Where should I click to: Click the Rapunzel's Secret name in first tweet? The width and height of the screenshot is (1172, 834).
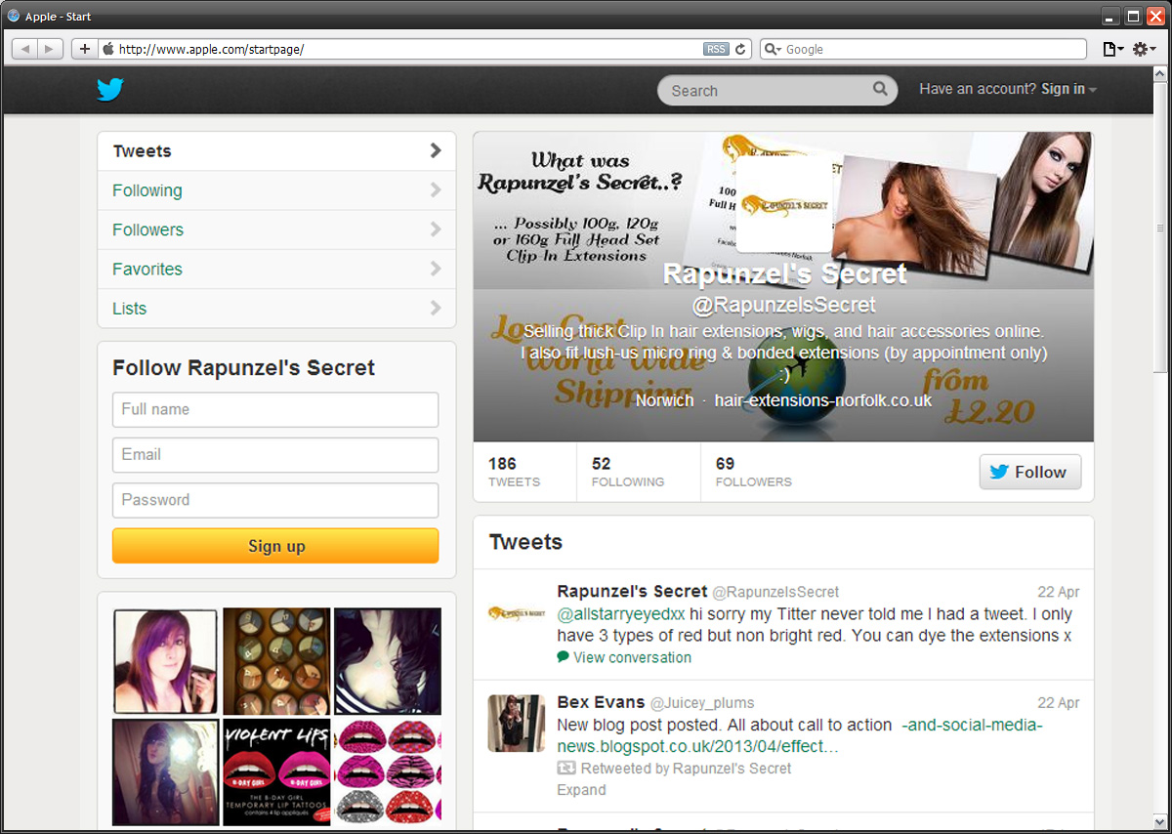pos(632,591)
